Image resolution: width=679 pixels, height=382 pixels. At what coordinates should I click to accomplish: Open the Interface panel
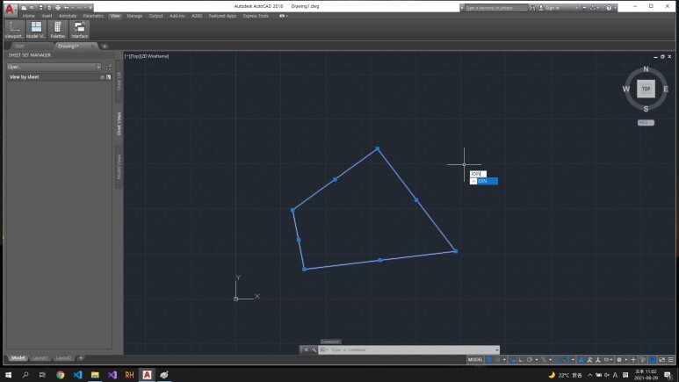[x=79, y=30]
